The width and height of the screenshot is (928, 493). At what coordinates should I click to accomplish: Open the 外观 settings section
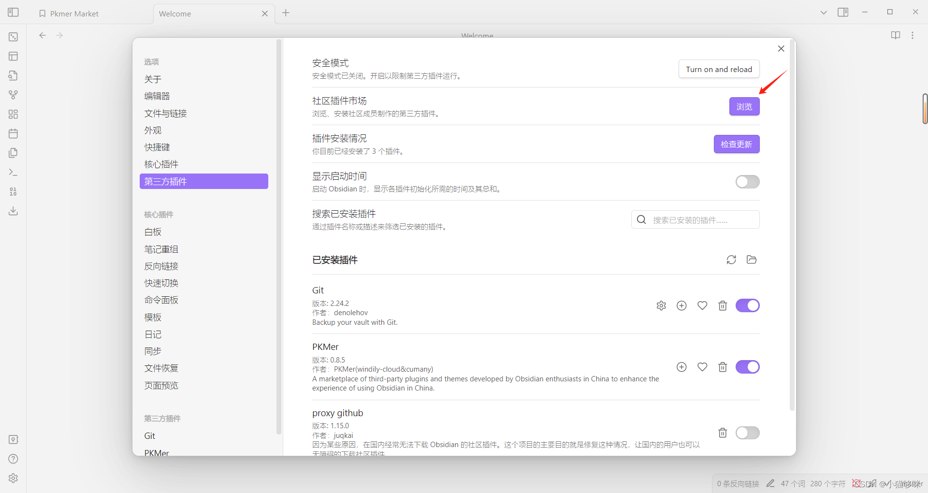point(204,130)
